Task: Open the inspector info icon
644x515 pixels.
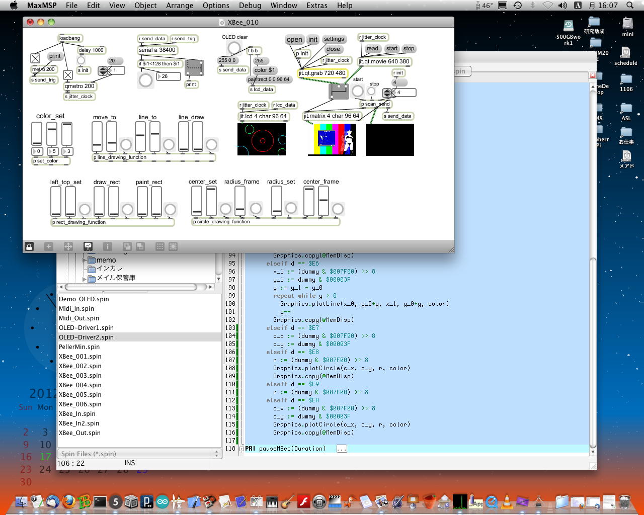Action: [x=107, y=246]
